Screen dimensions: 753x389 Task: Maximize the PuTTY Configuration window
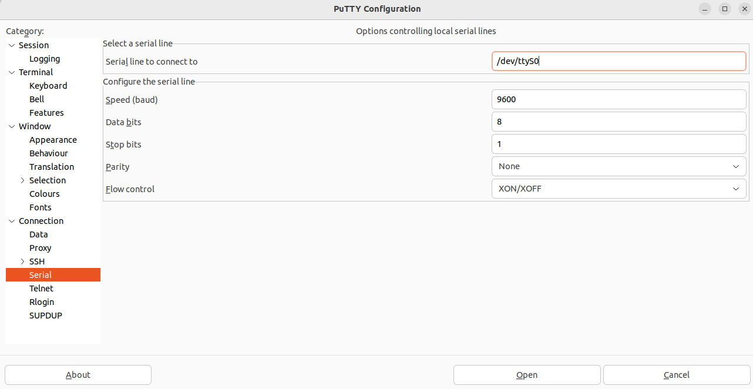(x=725, y=9)
